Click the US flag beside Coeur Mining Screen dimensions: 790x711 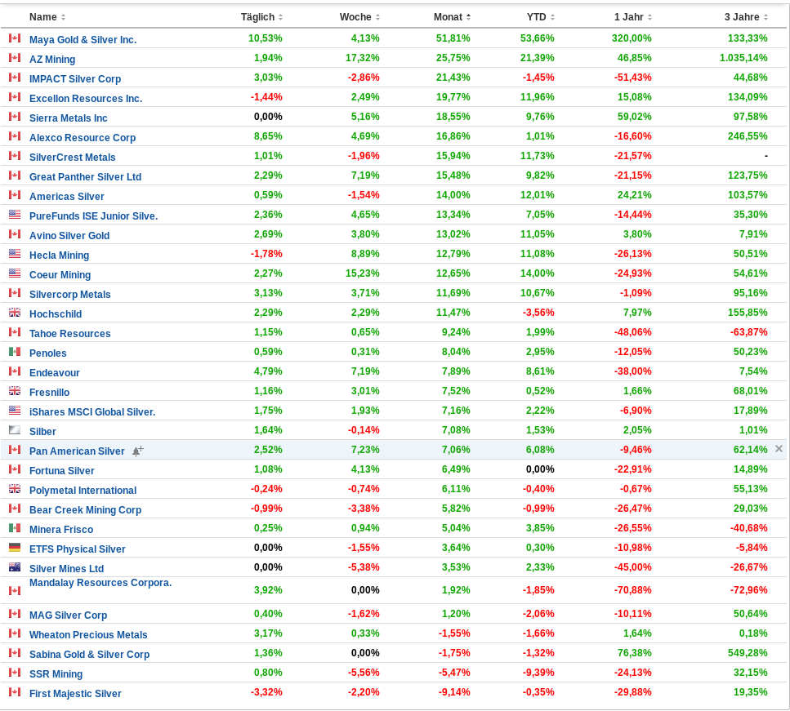click(15, 273)
